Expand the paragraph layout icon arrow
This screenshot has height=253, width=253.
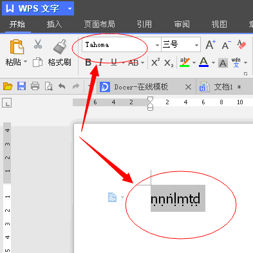tap(122, 197)
